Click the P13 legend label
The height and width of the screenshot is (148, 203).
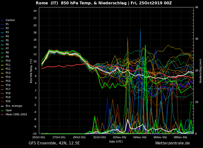[x=8, y=73]
